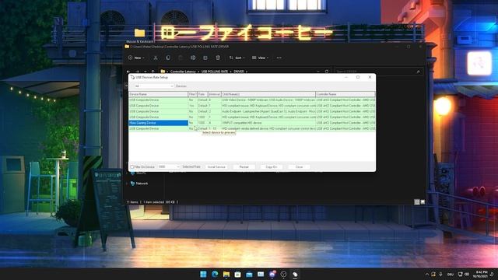498x280 pixels.
Task: Switch Explorer to large icons view in status bar
Action: (x=423, y=202)
